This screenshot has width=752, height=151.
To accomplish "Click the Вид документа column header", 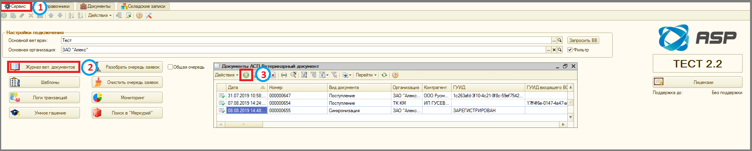I will coord(359,87).
